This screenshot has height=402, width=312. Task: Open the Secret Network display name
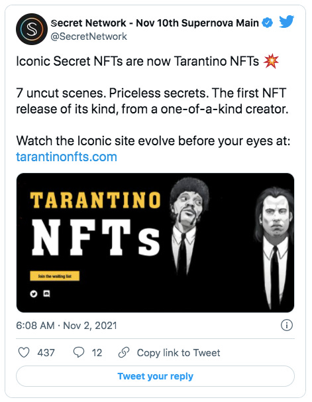tap(154, 23)
